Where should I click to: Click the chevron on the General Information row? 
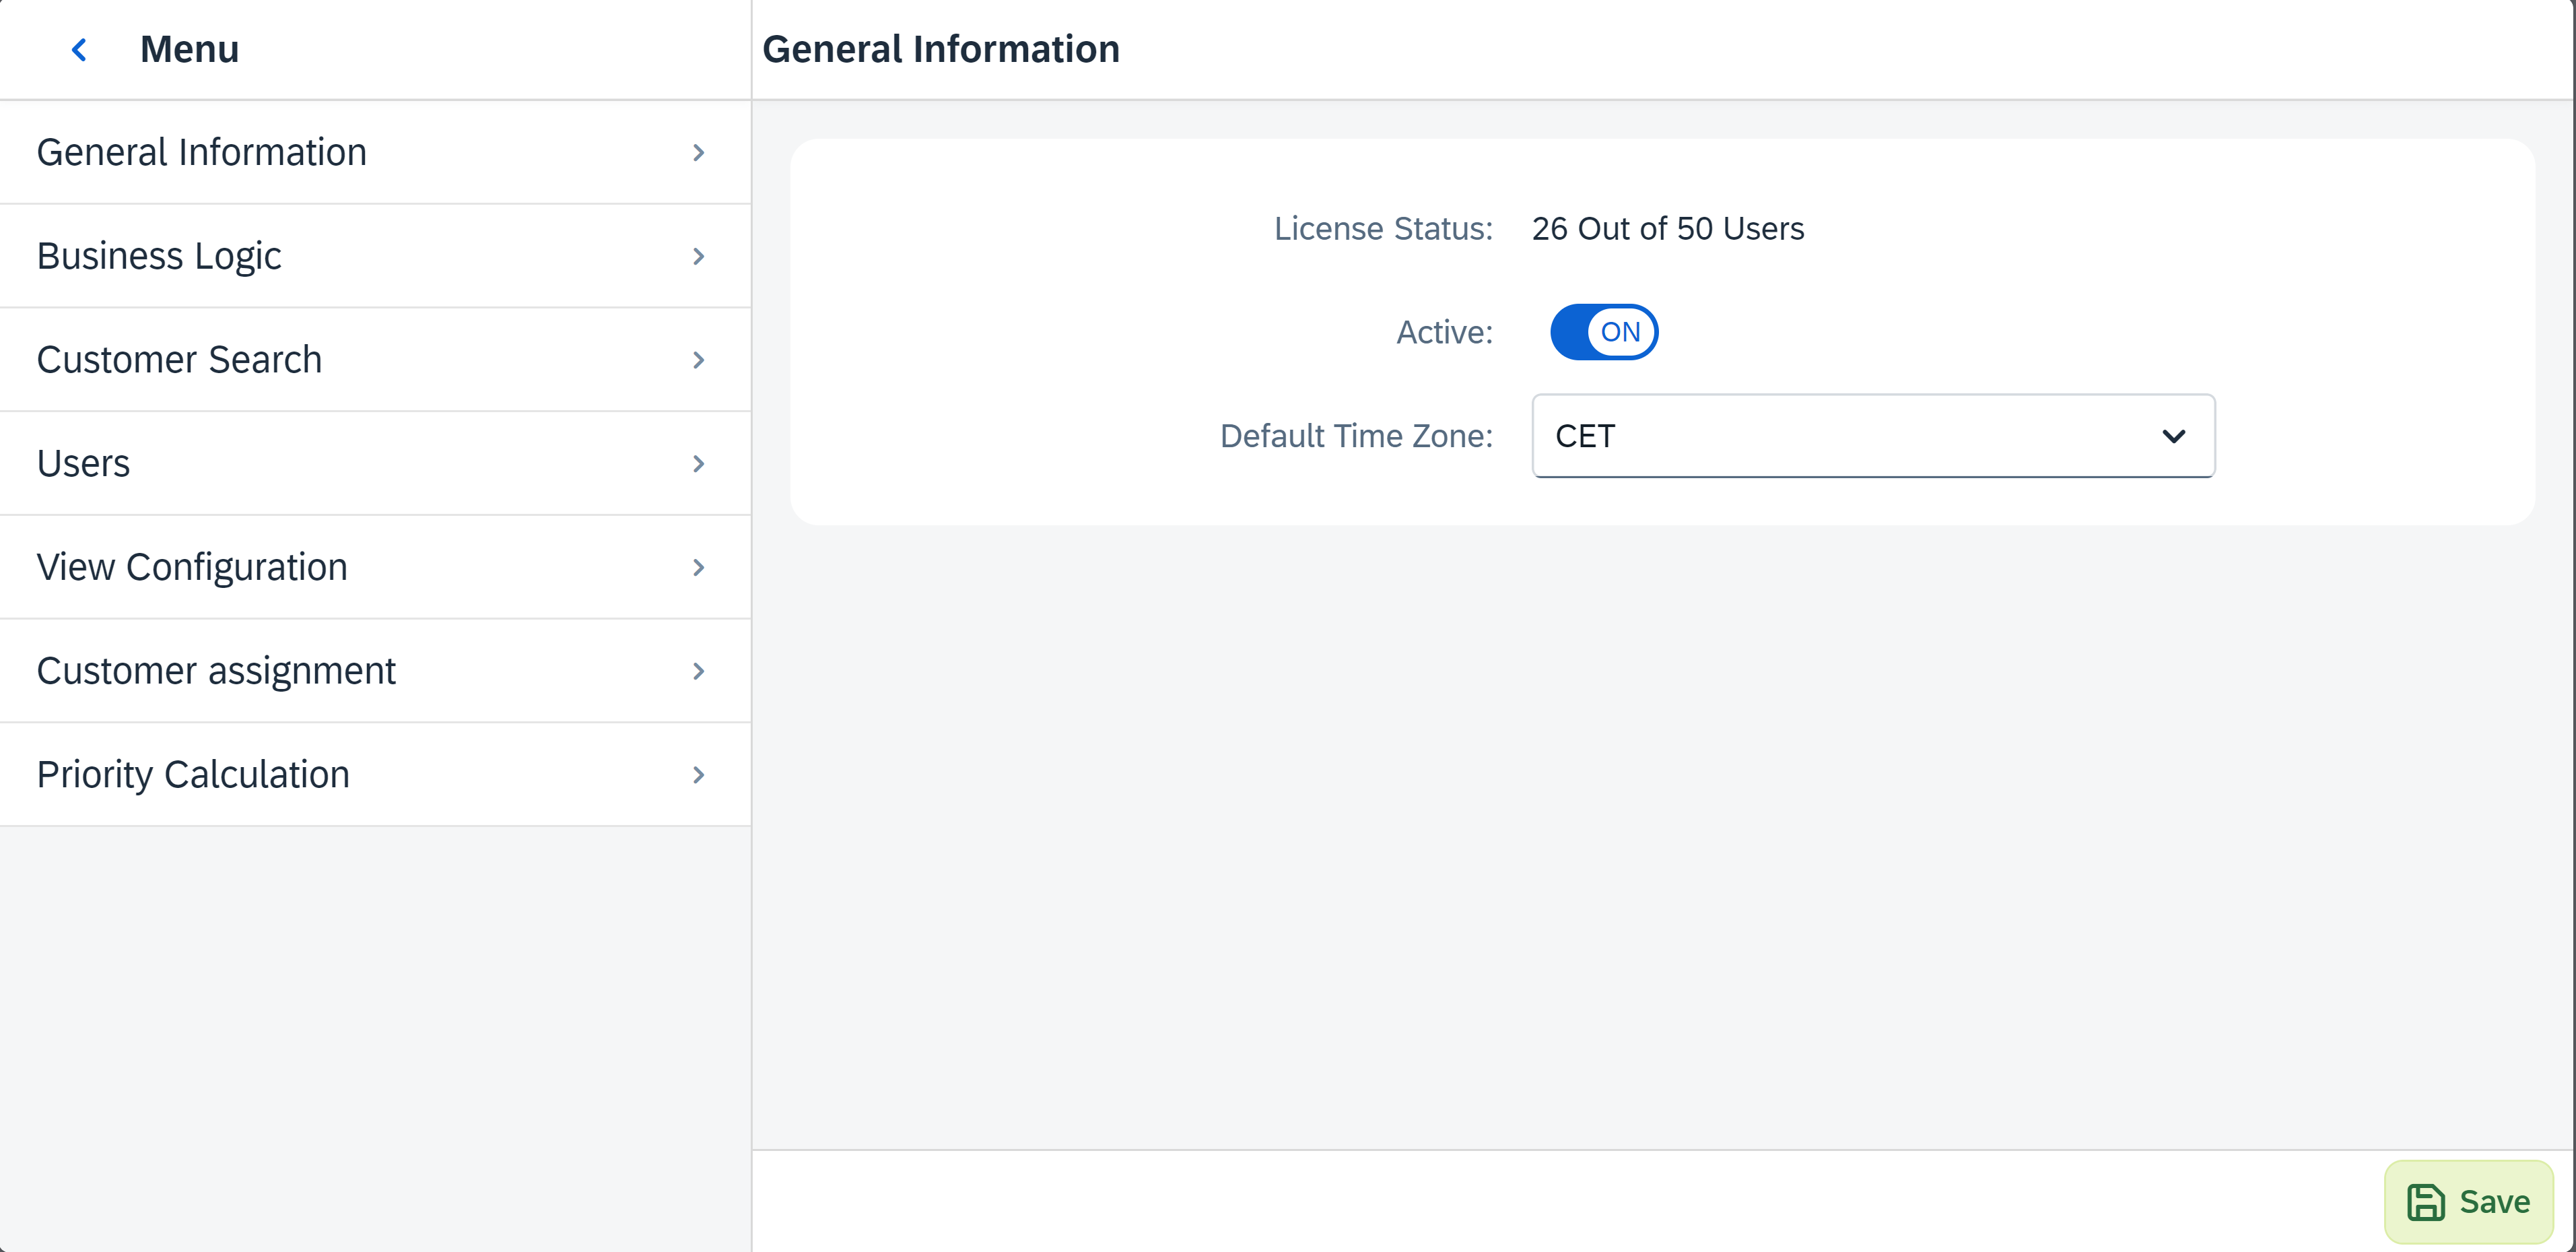click(x=699, y=152)
